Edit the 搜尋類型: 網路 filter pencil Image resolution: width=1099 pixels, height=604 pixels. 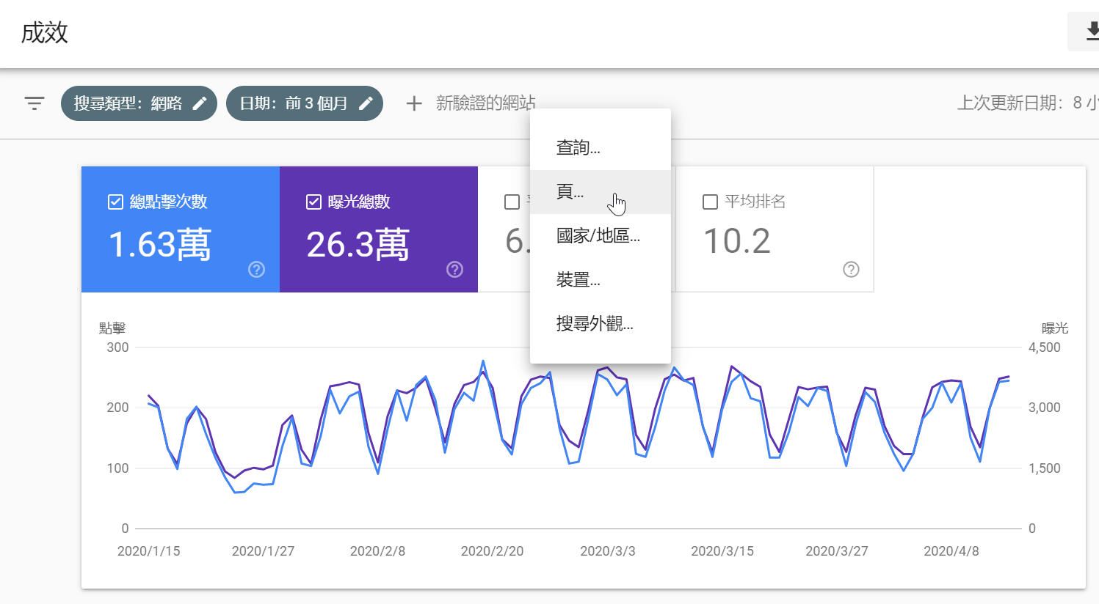click(200, 103)
